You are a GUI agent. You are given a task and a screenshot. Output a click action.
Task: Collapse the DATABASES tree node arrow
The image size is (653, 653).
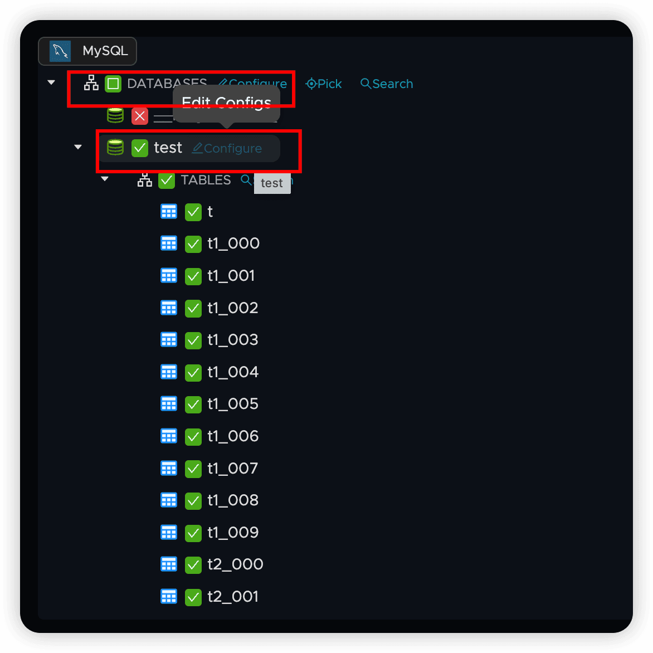(51, 82)
